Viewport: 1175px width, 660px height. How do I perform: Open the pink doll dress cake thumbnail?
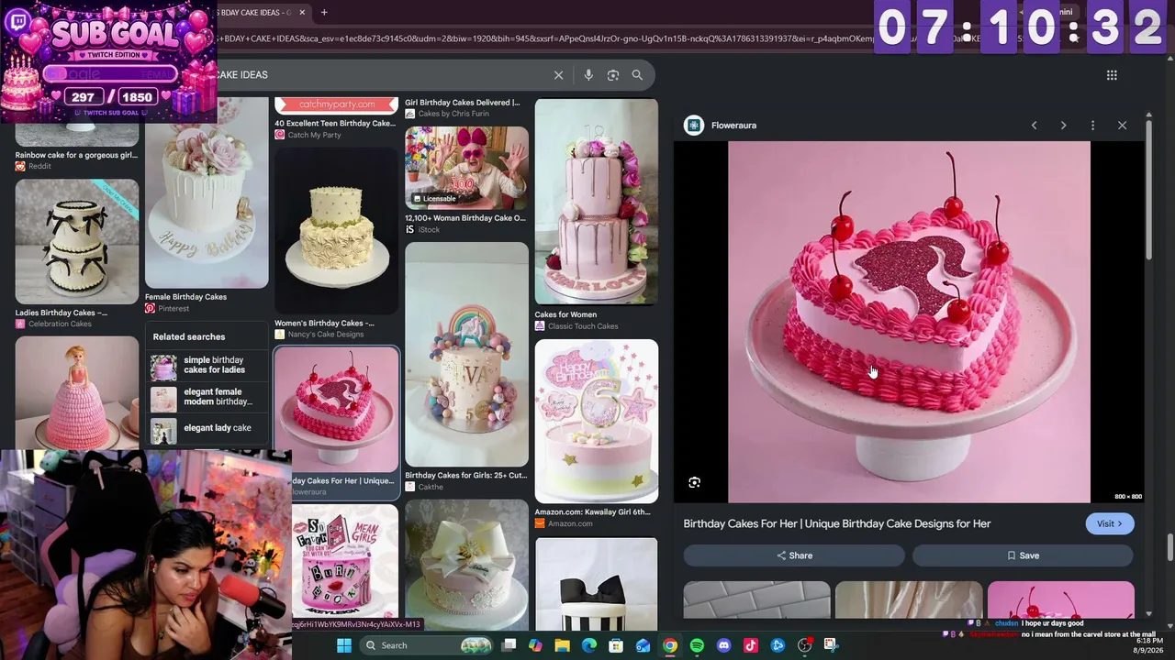pos(77,392)
